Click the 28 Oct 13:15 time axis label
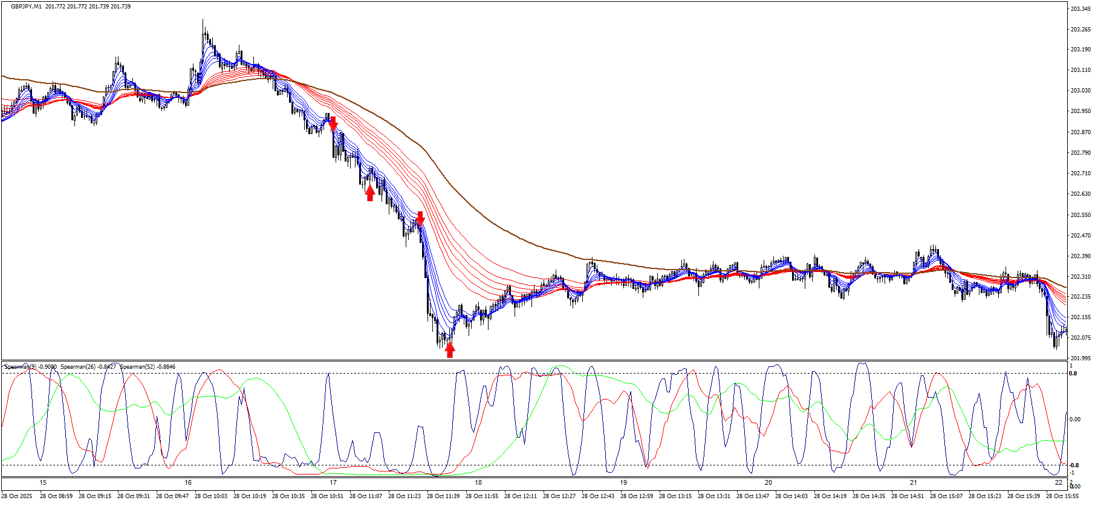The height and width of the screenshot is (512, 1098). (675, 496)
